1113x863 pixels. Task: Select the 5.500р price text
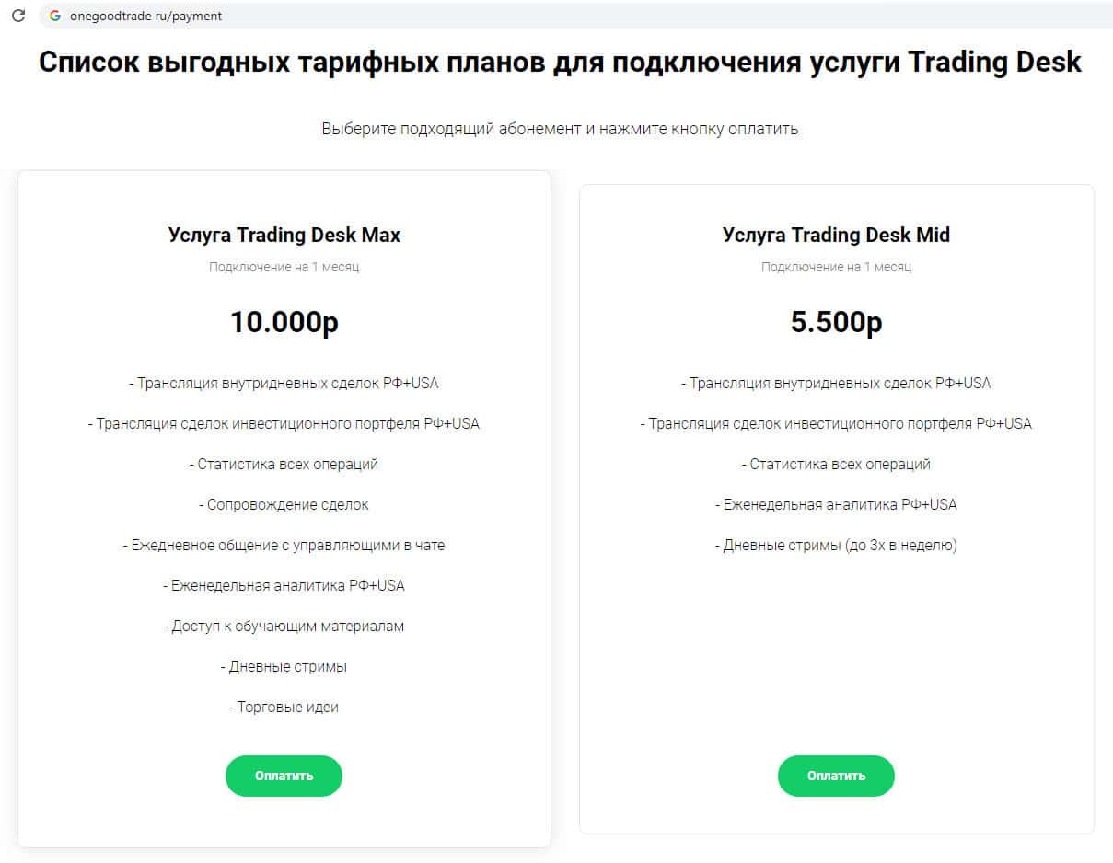tap(836, 322)
